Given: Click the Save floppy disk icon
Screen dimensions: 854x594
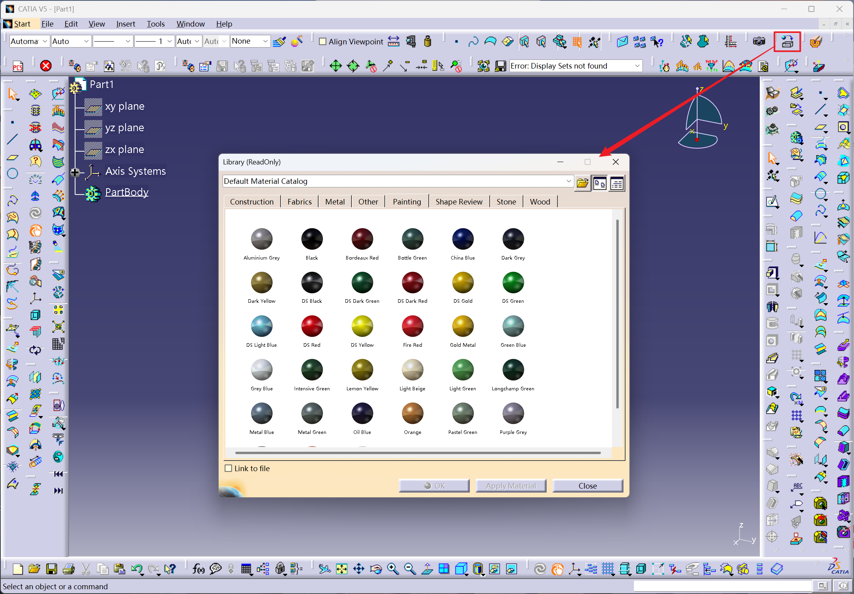Looking at the screenshot, I should click(x=51, y=569).
